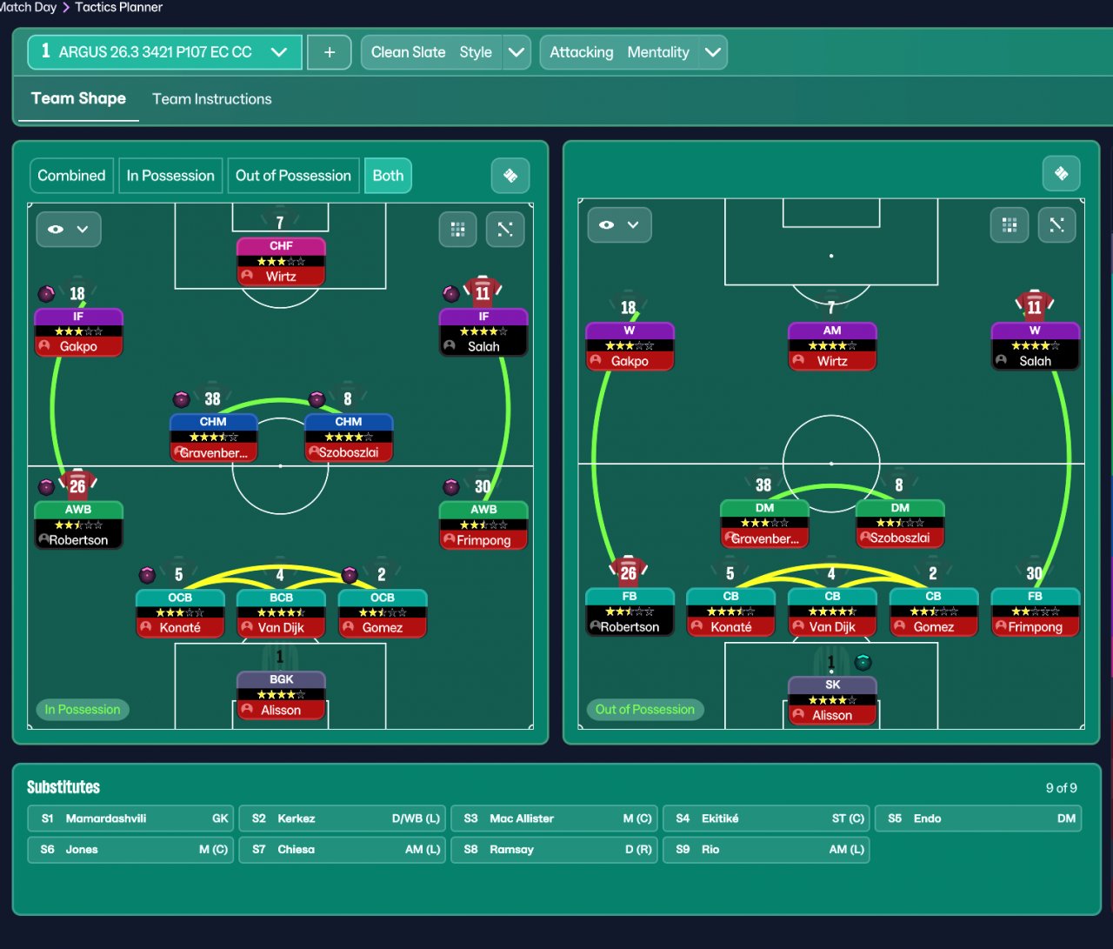Click number 7 shirt above Wirtz's AM card

(x=831, y=306)
